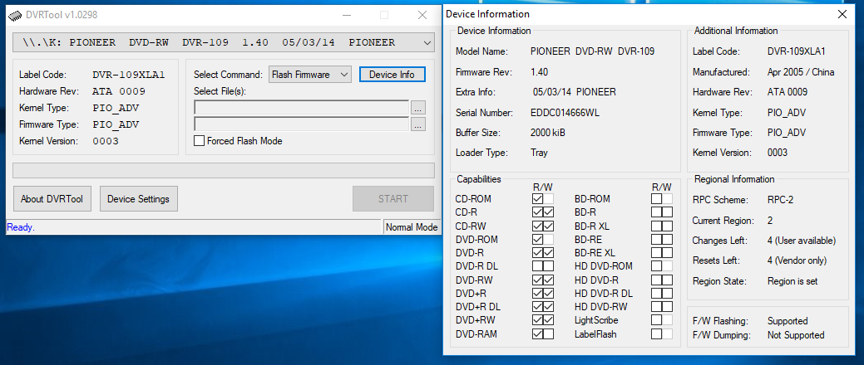Image resolution: width=864 pixels, height=365 pixels.
Task: Click F/W Dumping value Not Supported
Action: [796, 335]
